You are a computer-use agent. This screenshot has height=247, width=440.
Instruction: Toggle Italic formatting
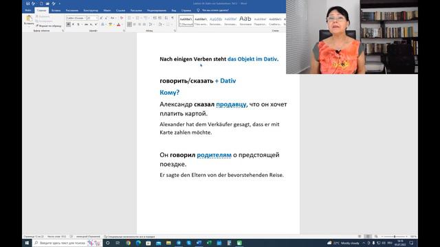click(x=74, y=25)
